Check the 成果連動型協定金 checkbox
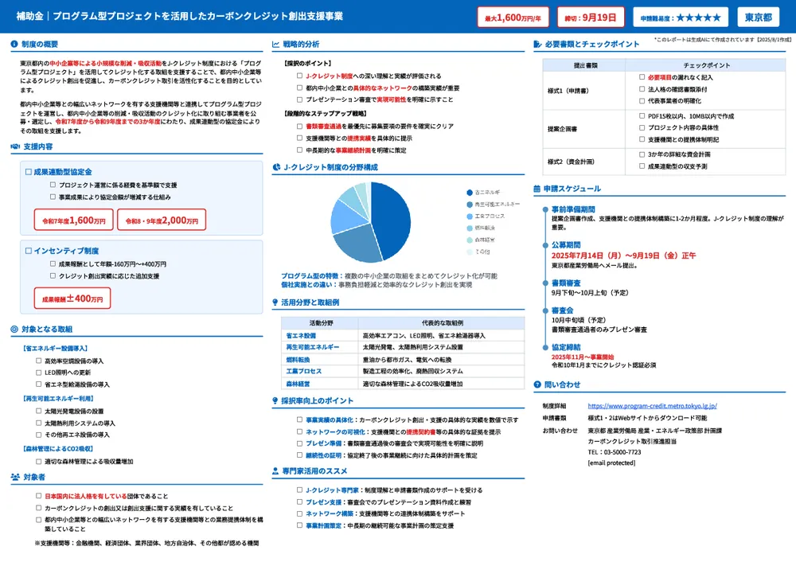Viewport: 796px width, 562px height. pyautogui.click(x=29, y=172)
